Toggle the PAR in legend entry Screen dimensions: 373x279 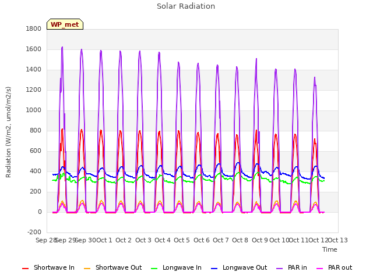(291, 267)
